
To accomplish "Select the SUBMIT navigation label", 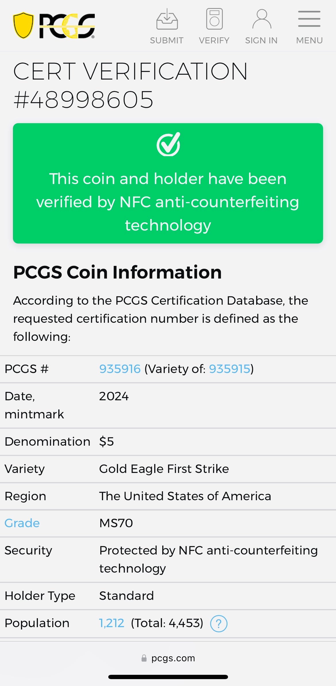I will click(x=167, y=40).
